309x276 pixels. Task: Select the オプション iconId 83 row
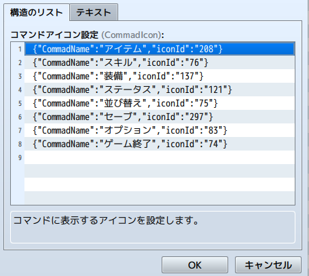point(160,130)
